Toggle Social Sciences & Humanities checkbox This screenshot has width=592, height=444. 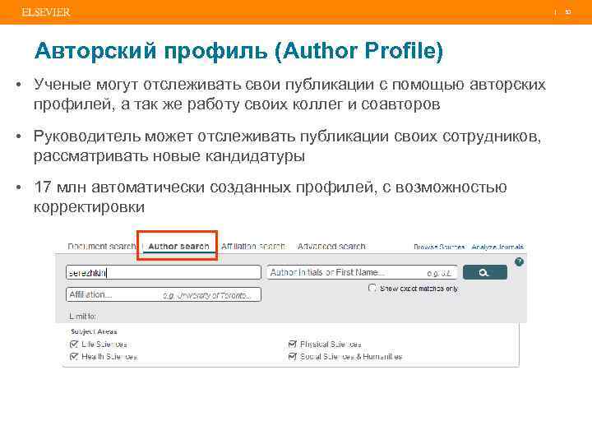(292, 356)
